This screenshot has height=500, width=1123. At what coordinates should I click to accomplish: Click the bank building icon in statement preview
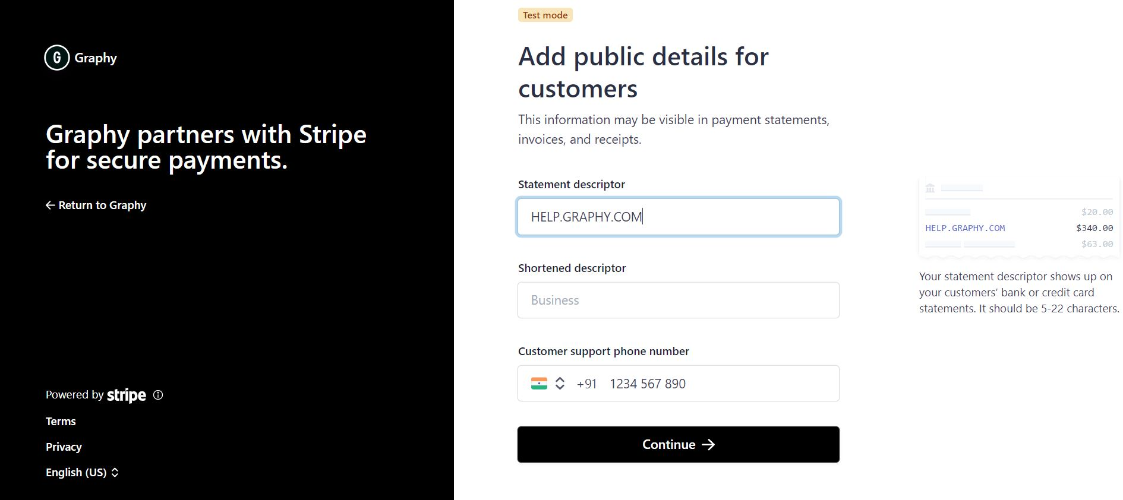(929, 188)
